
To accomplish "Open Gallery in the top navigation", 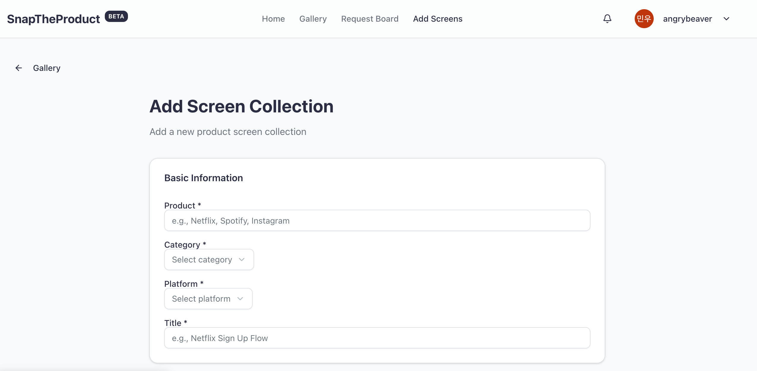I will 313,19.
